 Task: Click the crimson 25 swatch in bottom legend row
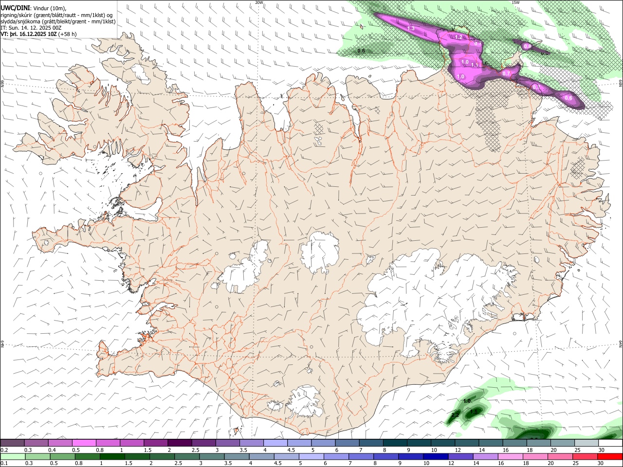(x=586, y=456)
